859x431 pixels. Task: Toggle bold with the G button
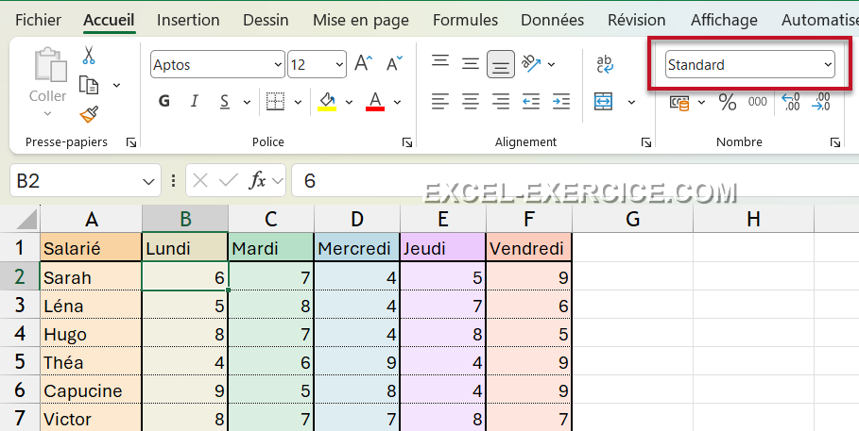(x=163, y=101)
